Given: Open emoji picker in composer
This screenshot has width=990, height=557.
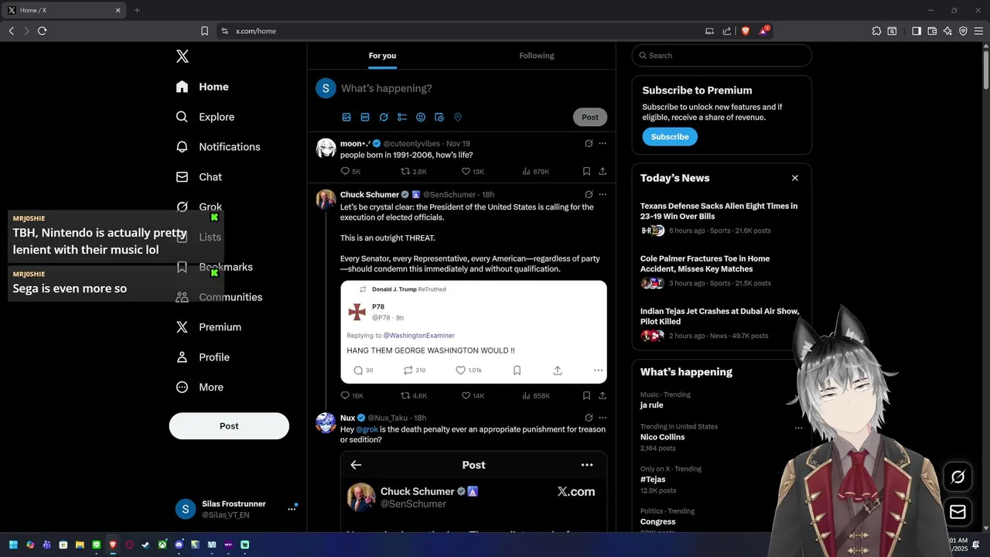Looking at the screenshot, I should (x=421, y=118).
